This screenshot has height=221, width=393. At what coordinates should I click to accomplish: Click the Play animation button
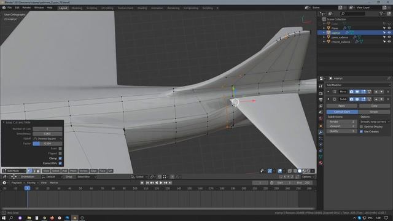(x=161, y=183)
